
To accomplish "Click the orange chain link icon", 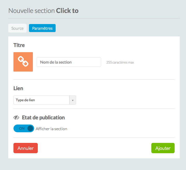I will 23,62.
